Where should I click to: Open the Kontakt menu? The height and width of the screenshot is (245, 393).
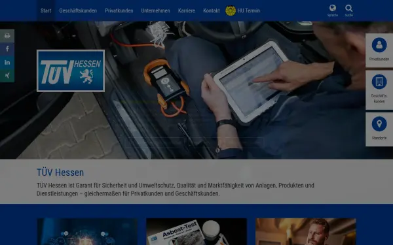point(212,10)
